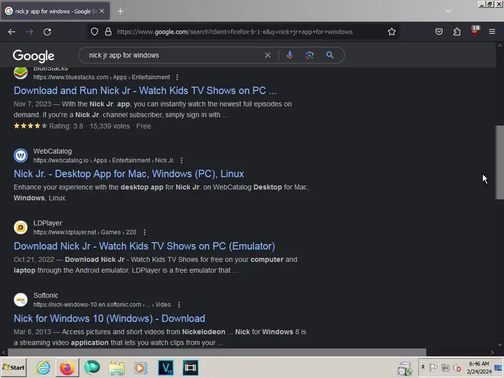Click the Softonic site name
Image resolution: width=504 pixels, height=378 pixels.
click(46, 295)
